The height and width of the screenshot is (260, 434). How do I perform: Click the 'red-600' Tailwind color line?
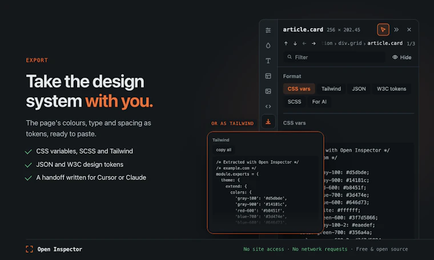coord(259,210)
